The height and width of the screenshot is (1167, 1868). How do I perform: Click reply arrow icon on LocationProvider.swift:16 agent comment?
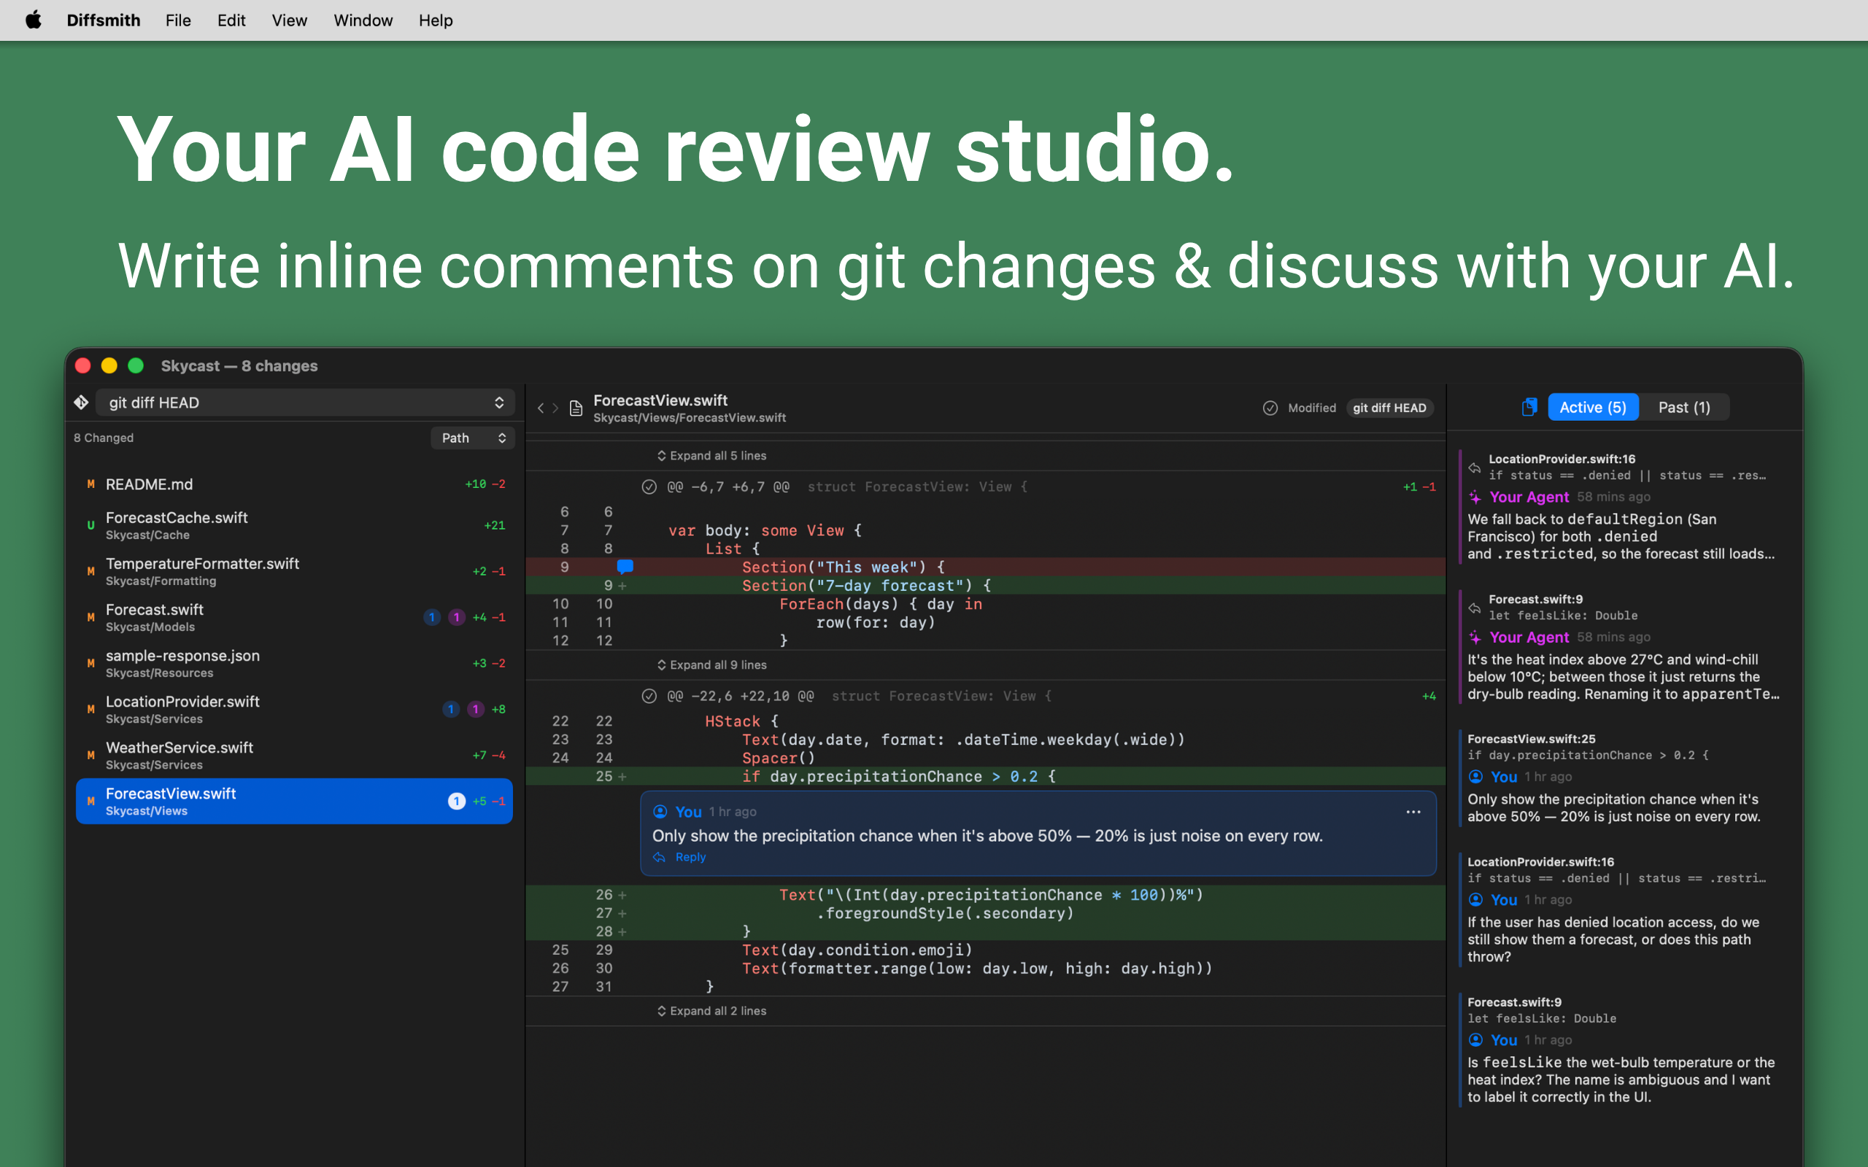coord(1474,468)
